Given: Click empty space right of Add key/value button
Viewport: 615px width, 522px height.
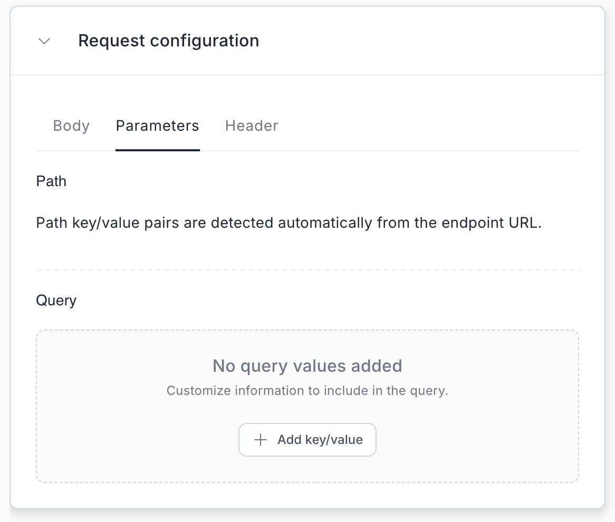Looking at the screenshot, I should [475, 440].
